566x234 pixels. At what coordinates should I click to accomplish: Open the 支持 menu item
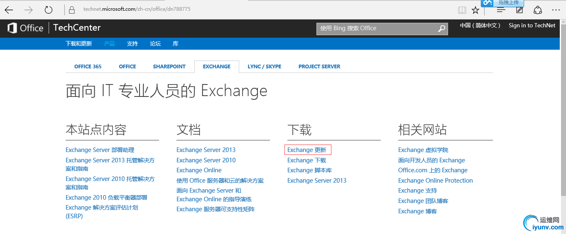[132, 43]
